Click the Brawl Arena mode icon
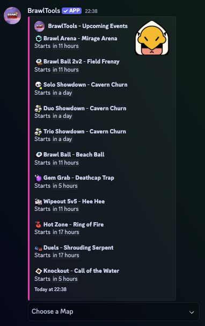The image size is (205, 326). (39, 39)
